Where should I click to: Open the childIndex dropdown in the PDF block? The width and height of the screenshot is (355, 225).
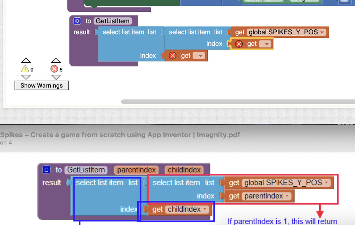[205, 209]
